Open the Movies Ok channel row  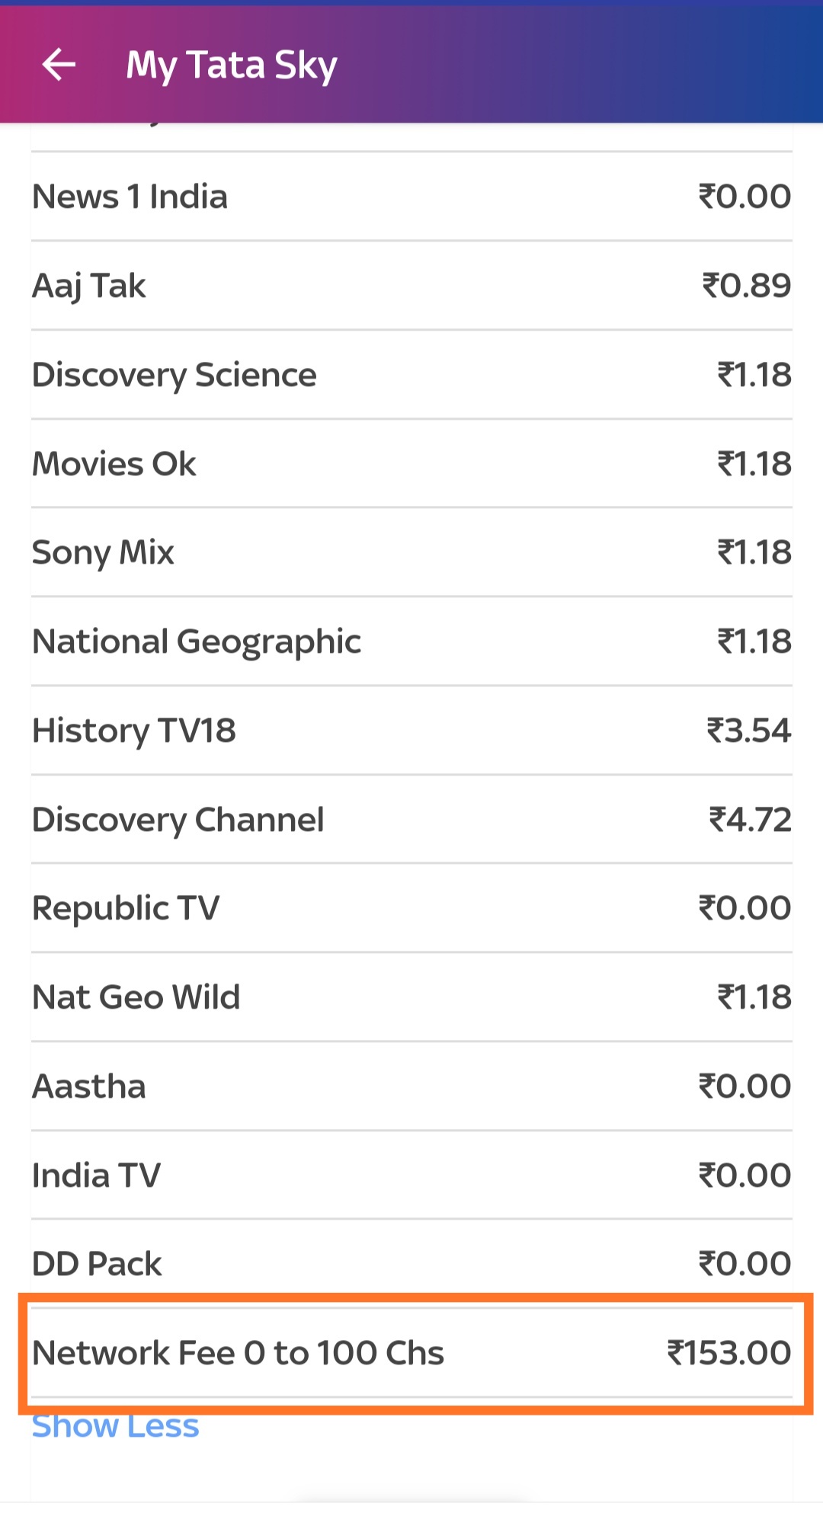pos(411,463)
